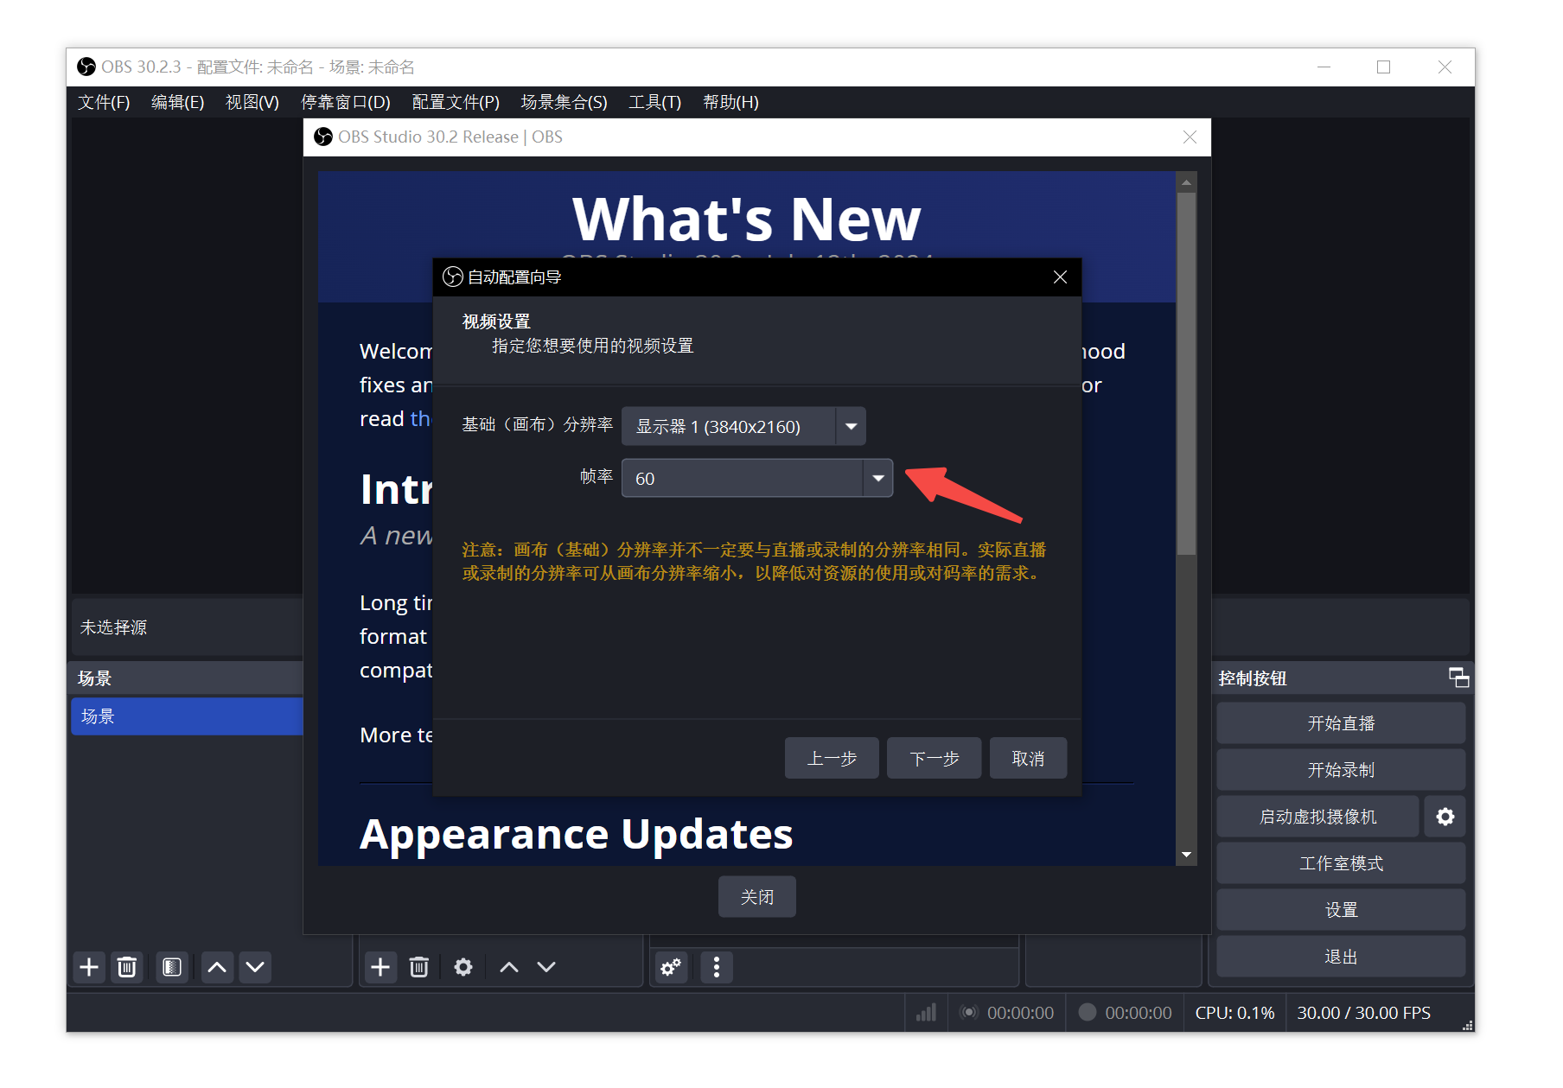
Task: Move source up in the sources toolbar
Action: (509, 967)
